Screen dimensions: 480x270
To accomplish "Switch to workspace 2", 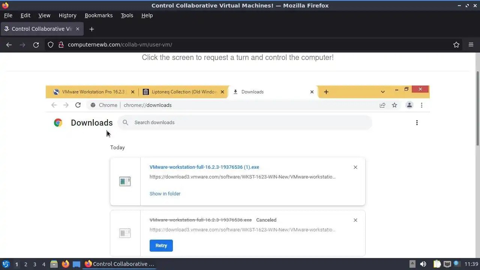I will 25,264.
